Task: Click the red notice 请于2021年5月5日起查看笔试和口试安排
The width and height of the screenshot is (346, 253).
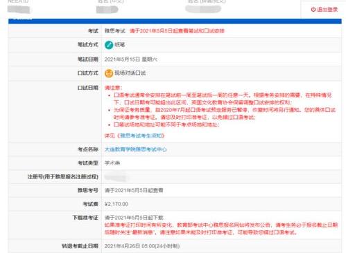Action: pyautogui.click(x=177, y=31)
